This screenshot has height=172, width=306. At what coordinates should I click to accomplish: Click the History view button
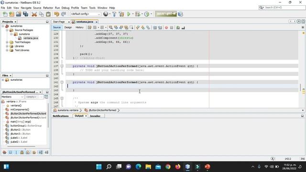click(79, 28)
